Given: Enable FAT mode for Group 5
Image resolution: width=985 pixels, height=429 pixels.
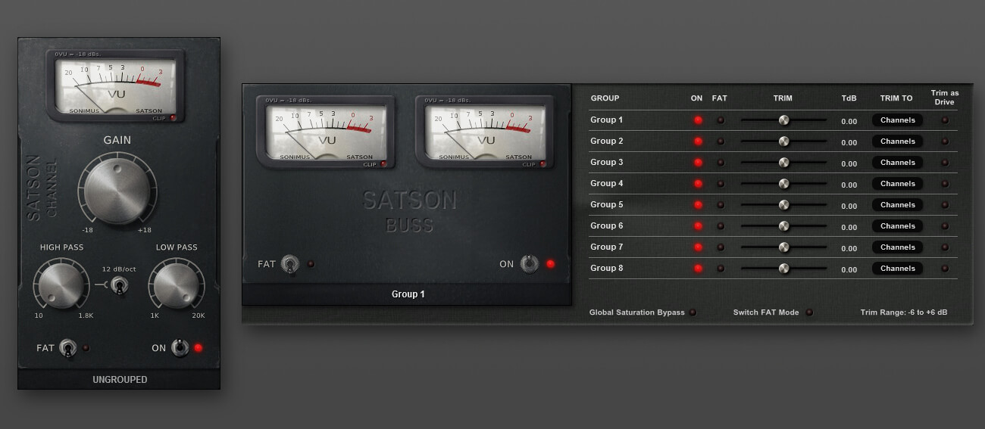Looking at the screenshot, I should coord(721,205).
